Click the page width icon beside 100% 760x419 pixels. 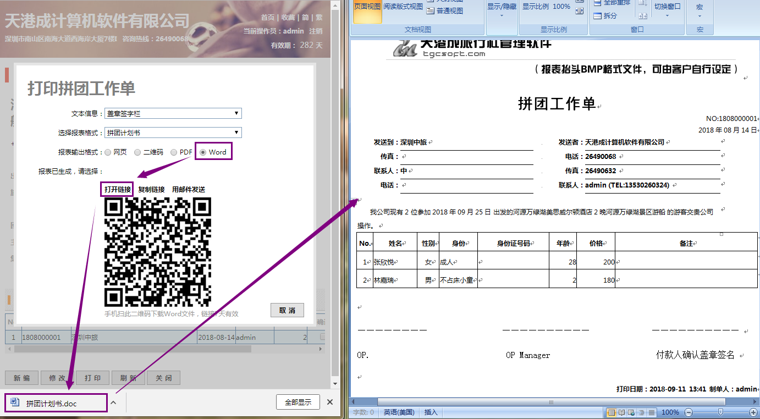[579, 11]
